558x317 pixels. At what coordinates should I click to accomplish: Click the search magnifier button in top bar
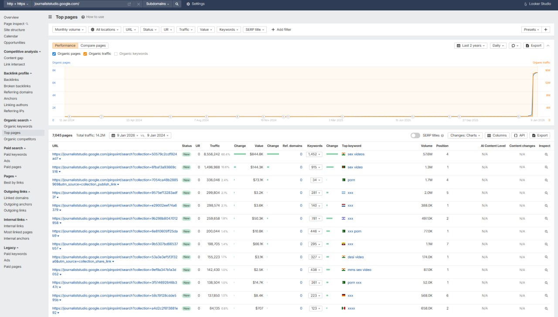click(x=177, y=4)
